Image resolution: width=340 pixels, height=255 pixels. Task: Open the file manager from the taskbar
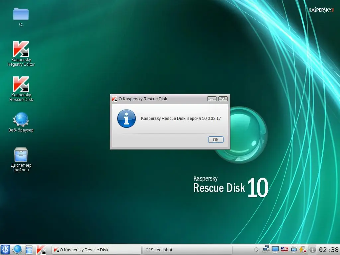coord(29,250)
